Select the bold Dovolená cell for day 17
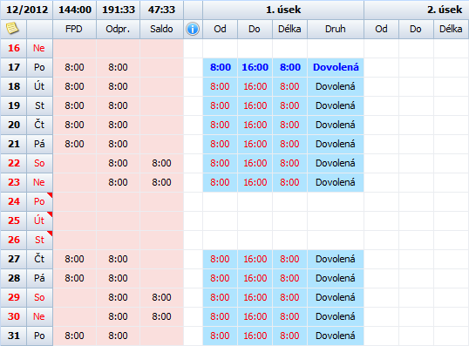The image size is (469, 346). tap(336, 67)
